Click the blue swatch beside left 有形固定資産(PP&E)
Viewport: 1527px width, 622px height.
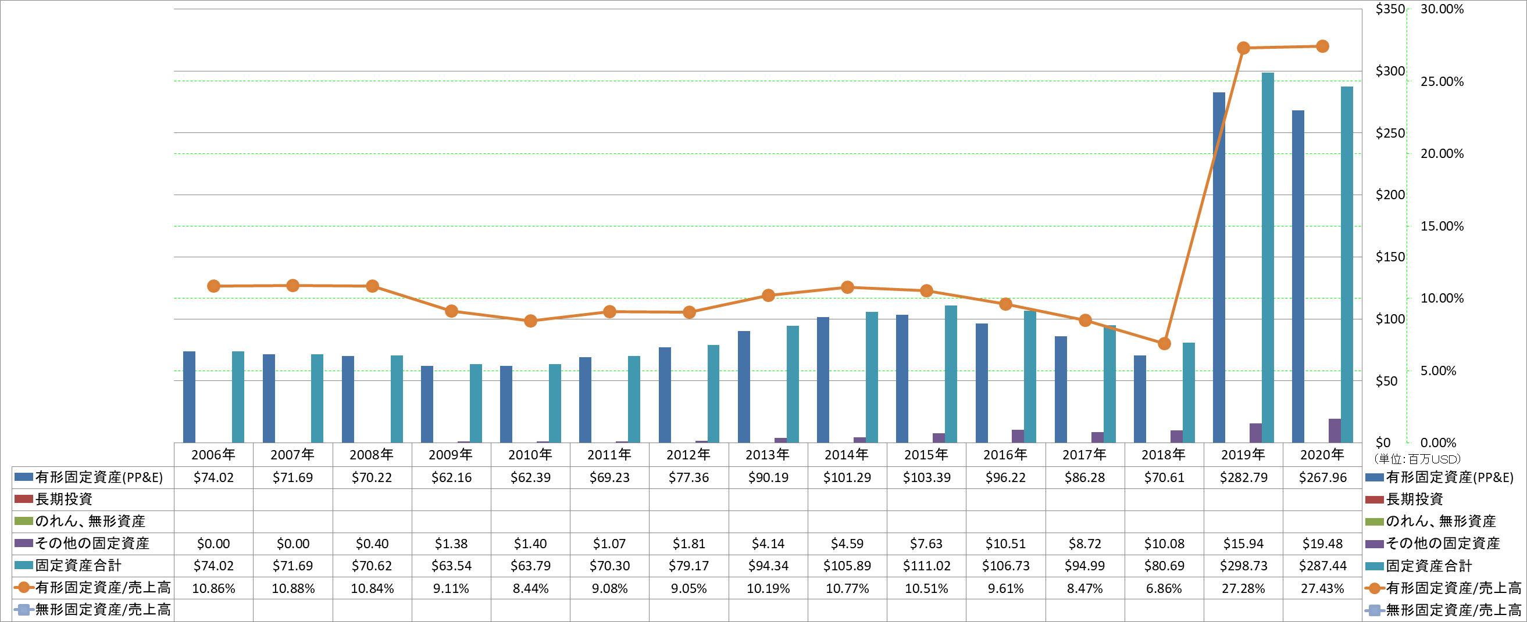coord(23,477)
